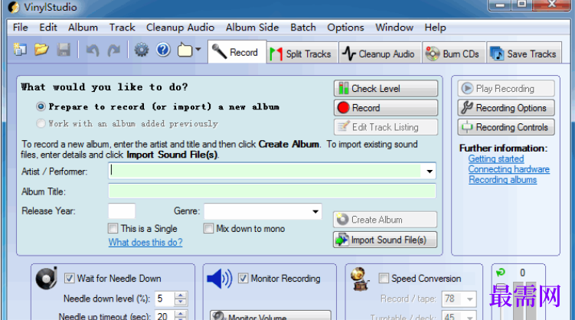Open an existing collection with folder icon
The height and width of the screenshot is (320, 575).
pyautogui.click(x=41, y=50)
